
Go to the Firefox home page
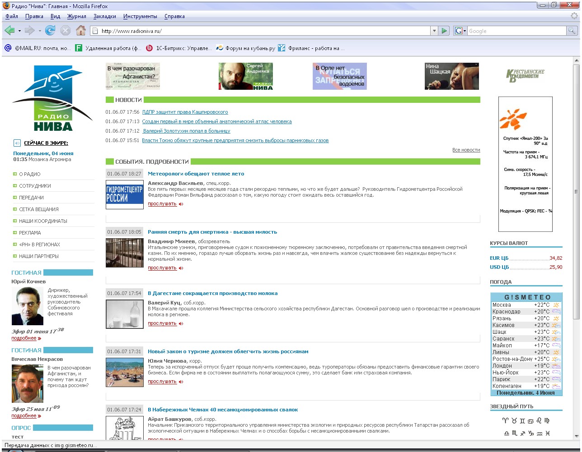[81, 31]
